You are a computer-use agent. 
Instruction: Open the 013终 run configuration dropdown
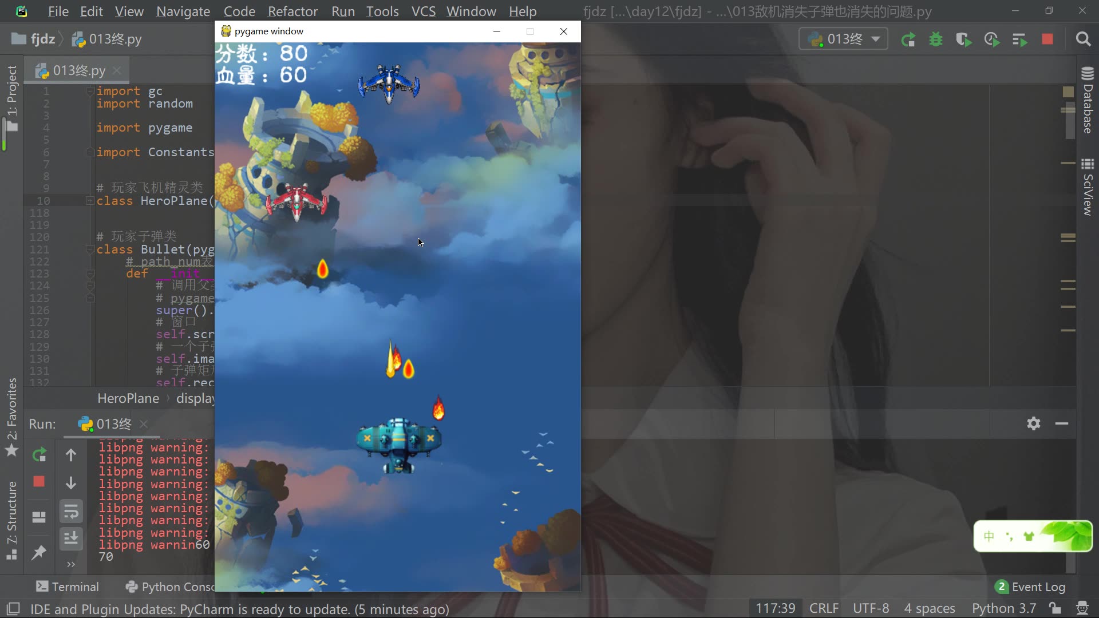[x=844, y=39]
